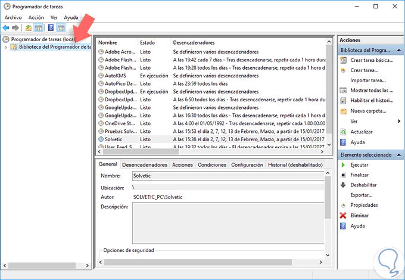
Task: Select the OneDrive St... task row
Action: (x=211, y=123)
